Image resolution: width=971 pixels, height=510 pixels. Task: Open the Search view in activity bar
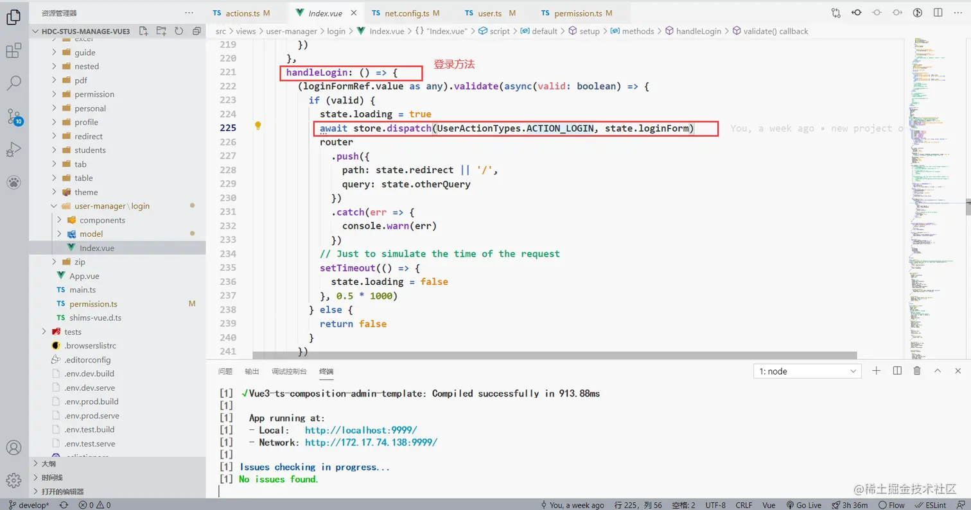[13, 83]
